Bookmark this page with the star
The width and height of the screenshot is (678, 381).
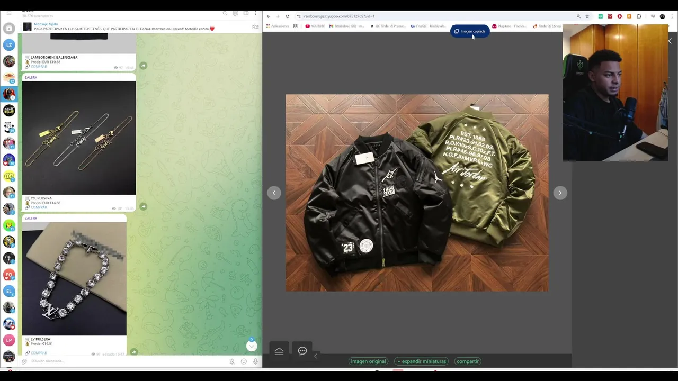pos(587,16)
